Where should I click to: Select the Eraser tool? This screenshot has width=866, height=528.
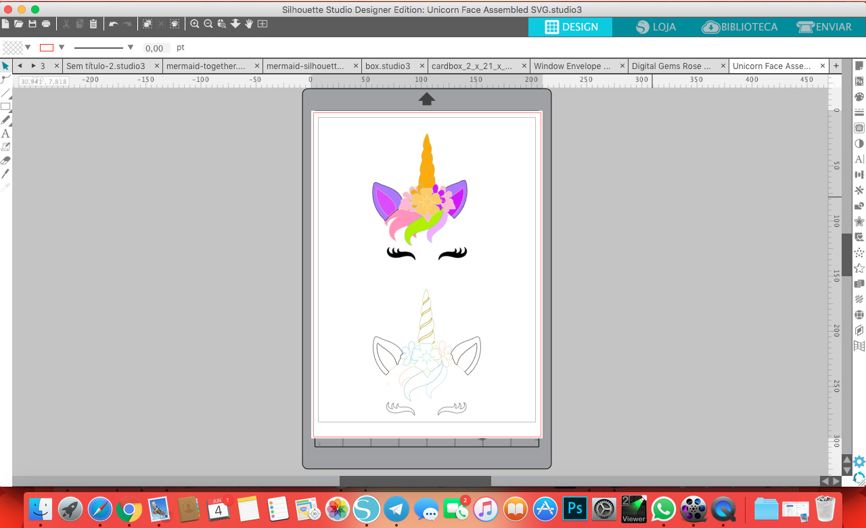coord(5,160)
